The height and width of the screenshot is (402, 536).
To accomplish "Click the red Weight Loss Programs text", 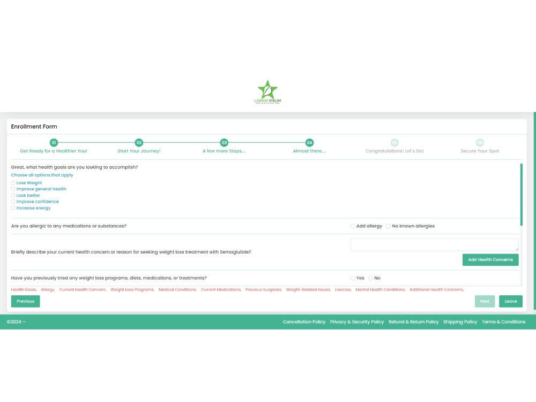I will (x=132, y=289).
